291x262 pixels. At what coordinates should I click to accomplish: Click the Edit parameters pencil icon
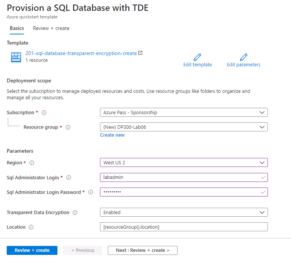244,57
